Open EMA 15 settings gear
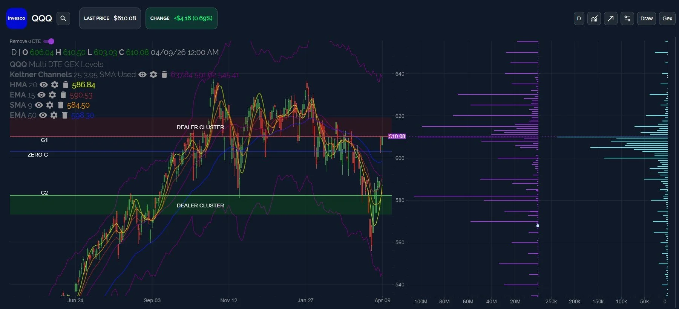This screenshot has height=309, width=679. pyautogui.click(x=52, y=95)
